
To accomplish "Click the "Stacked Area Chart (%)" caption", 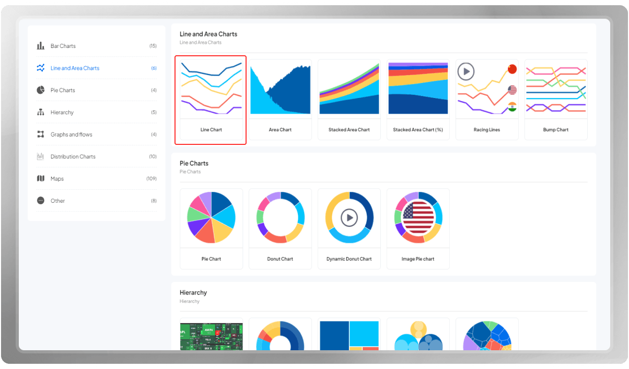I will (x=418, y=130).
